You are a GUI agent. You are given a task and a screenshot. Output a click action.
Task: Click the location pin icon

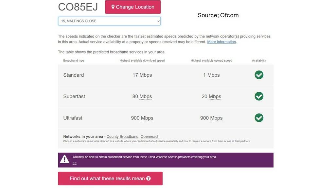point(113,7)
